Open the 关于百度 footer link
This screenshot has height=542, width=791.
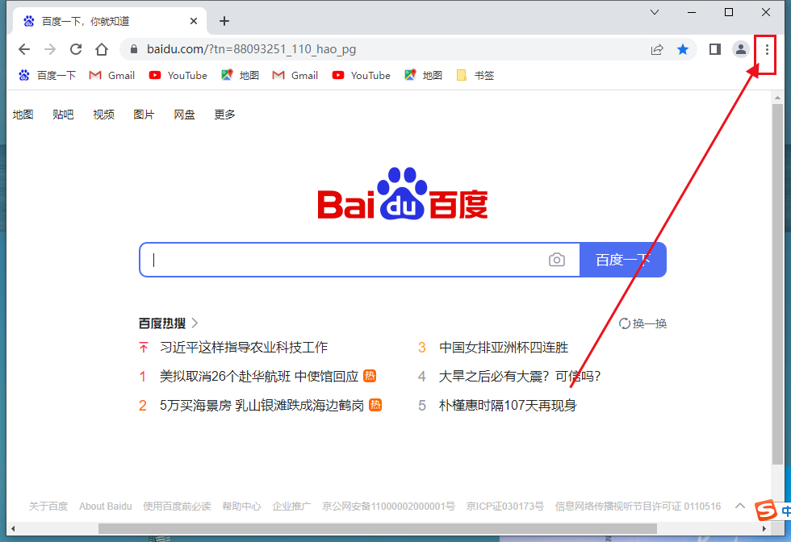click(48, 507)
